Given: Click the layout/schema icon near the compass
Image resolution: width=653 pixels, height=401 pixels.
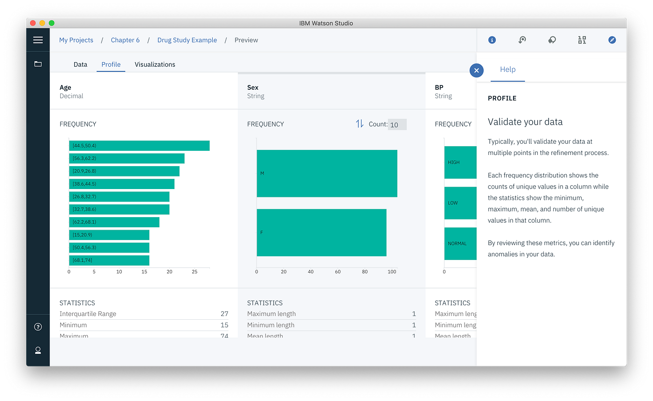Looking at the screenshot, I should tap(582, 40).
